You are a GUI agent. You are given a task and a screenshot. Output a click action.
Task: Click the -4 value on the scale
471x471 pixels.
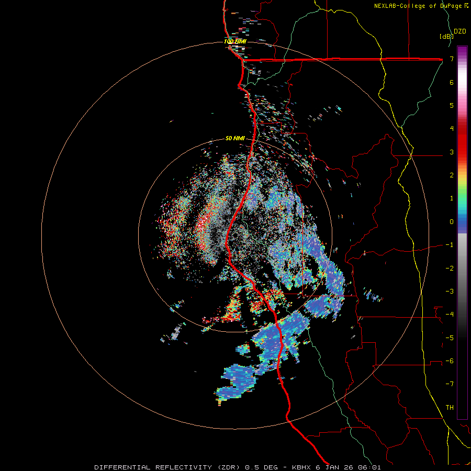click(450, 315)
